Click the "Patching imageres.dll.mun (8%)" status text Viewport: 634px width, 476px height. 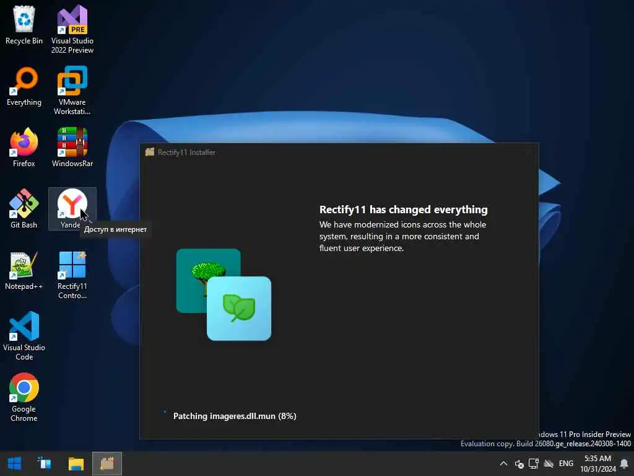(x=235, y=416)
